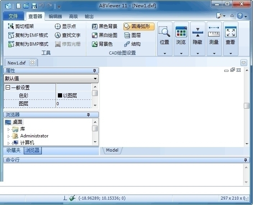Close the New1.dxf document tab
The height and width of the screenshot is (205, 253).
coord(33,62)
